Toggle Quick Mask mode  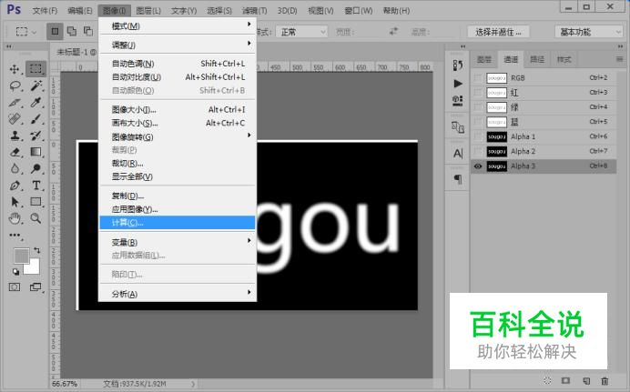(15, 286)
